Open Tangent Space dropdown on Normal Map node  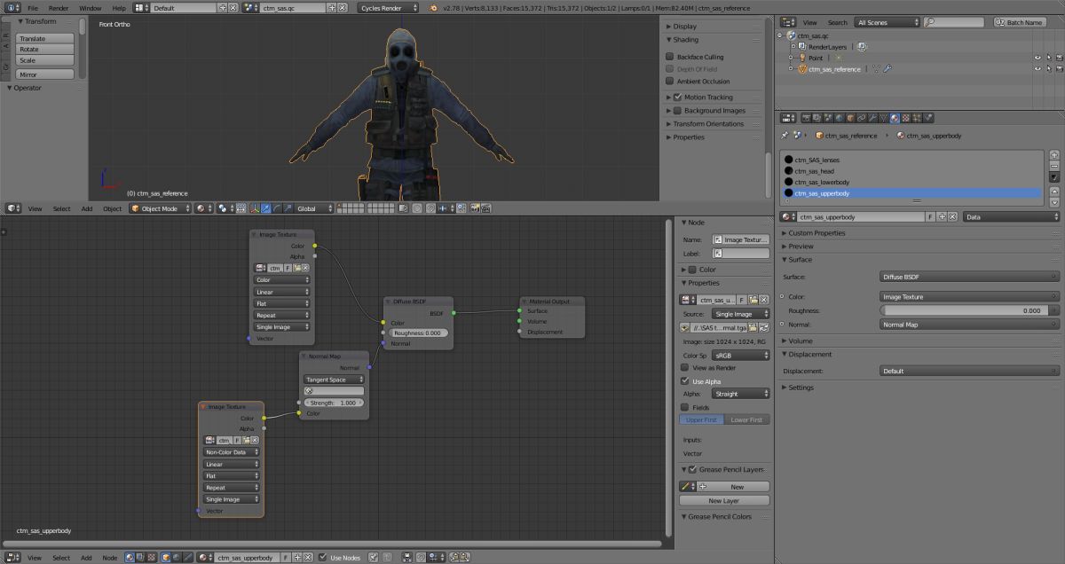(x=335, y=380)
